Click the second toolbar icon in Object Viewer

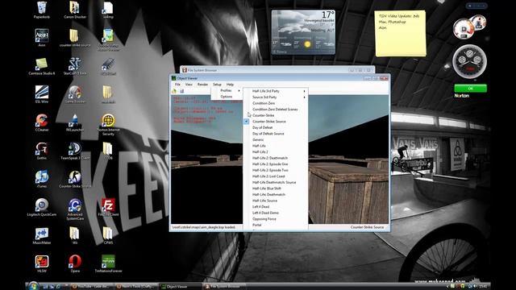click(x=181, y=91)
